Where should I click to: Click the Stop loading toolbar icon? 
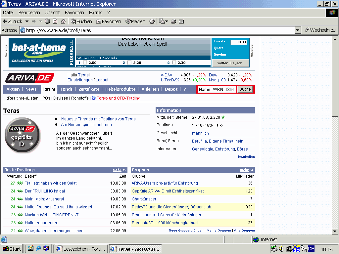(47, 21)
